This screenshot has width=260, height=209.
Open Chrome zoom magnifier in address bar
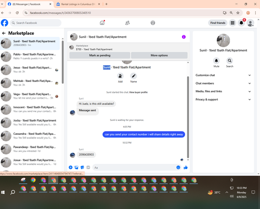pos(231,13)
